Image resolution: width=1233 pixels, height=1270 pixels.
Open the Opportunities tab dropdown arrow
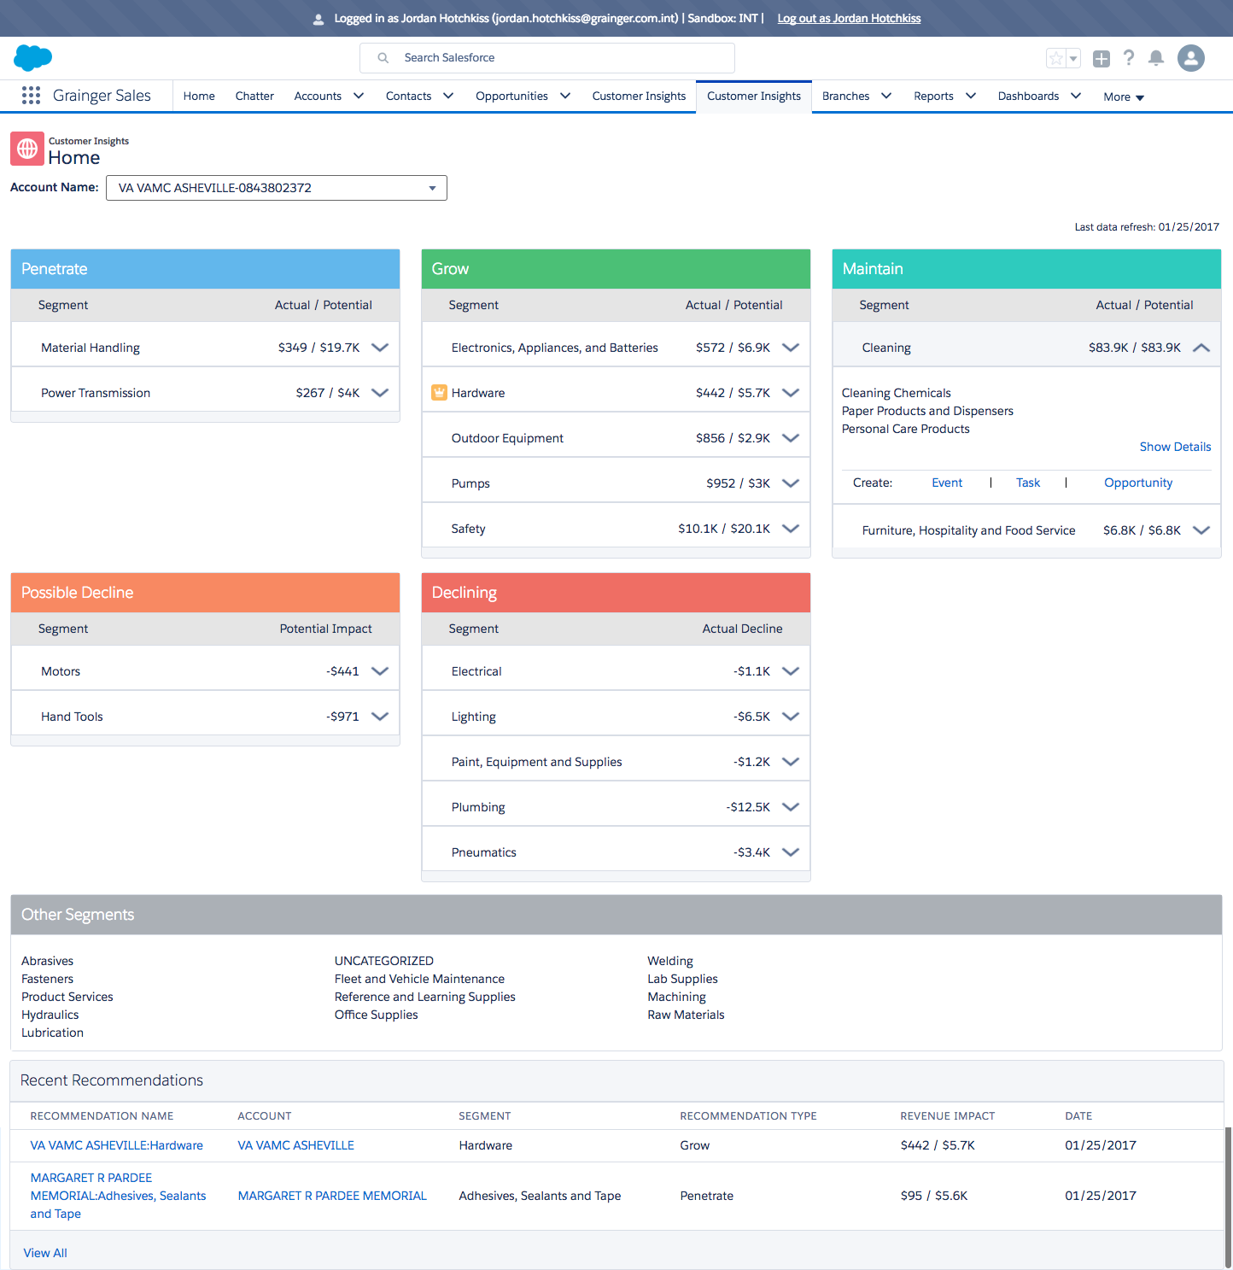click(565, 96)
